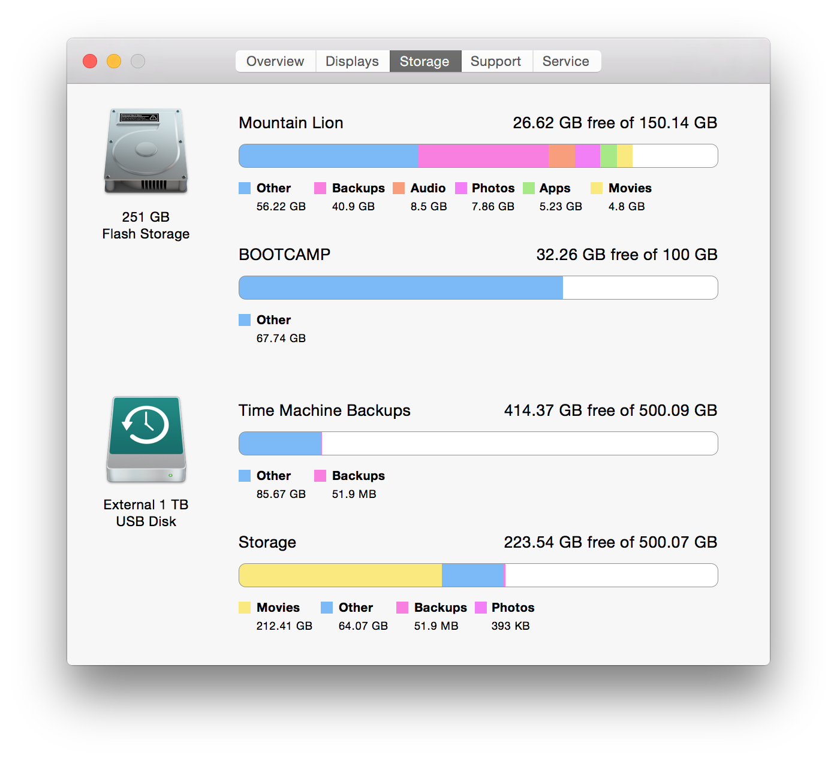837x761 pixels.
Task: Click the Mountain Lion volume name
Action: (291, 123)
